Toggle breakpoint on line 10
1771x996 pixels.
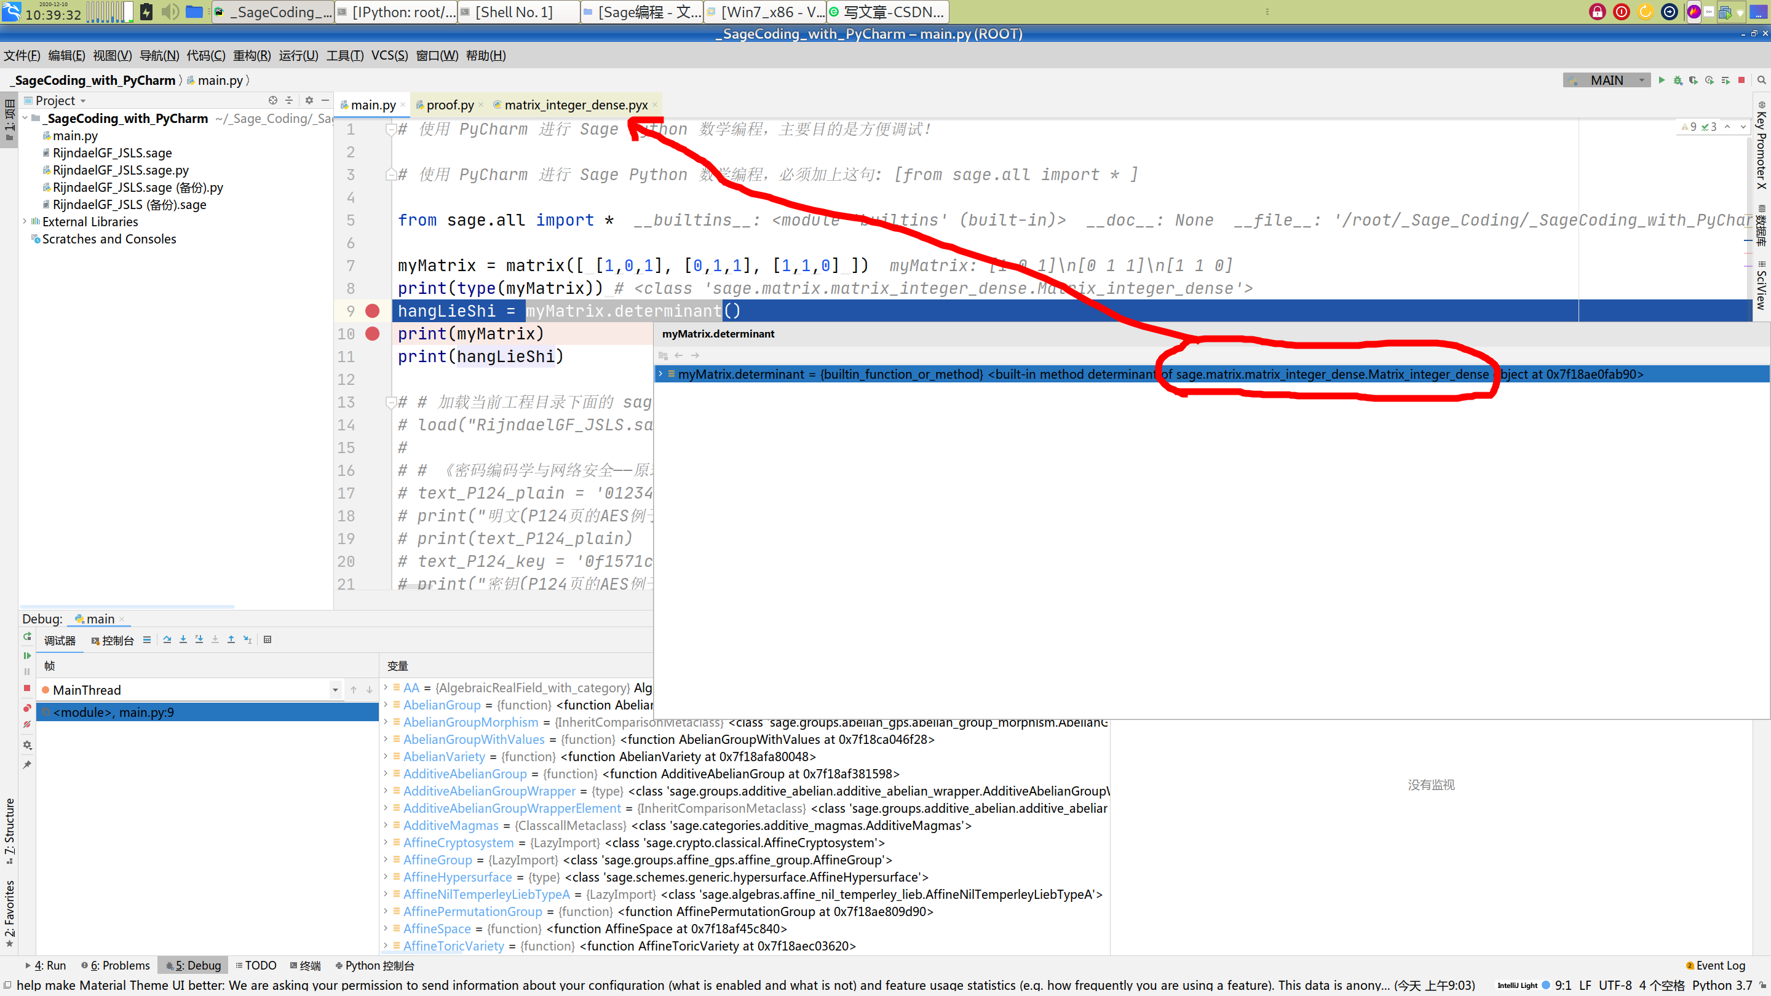(x=373, y=334)
